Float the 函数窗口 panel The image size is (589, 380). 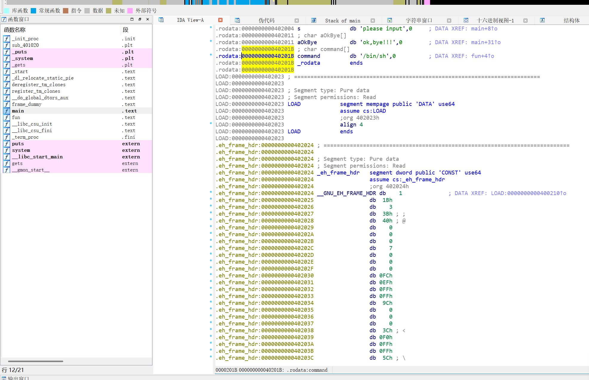[x=140, y=19]
